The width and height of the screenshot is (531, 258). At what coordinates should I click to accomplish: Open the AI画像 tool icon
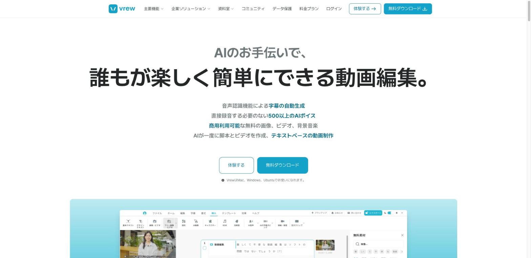pos(196,222)
